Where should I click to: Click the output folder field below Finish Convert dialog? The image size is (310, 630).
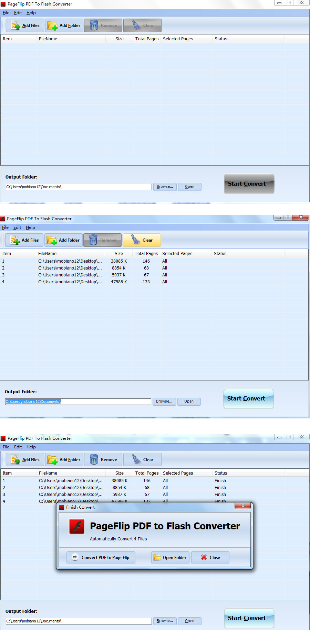coord(79,621)
